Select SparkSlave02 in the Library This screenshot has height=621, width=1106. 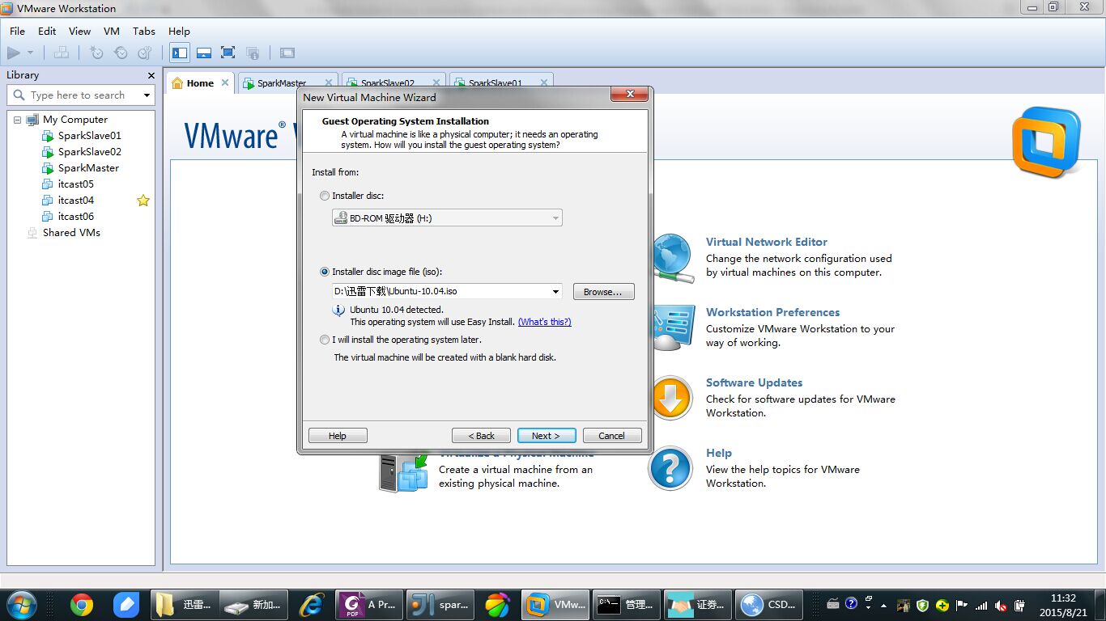pyautogui.click(x=89, y=152)
